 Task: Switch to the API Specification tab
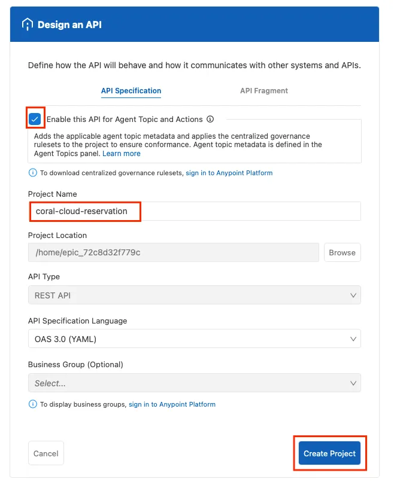[131, 91]
